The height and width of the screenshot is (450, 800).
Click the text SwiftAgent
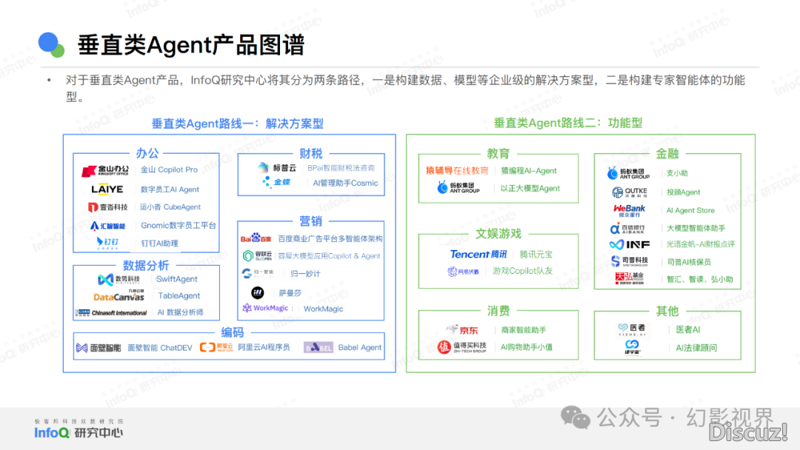176,279
